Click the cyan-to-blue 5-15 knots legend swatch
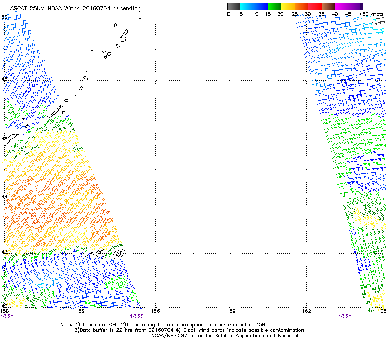This screenshot has width=386, height=339. pyautogui.click(x=254, y=6)
